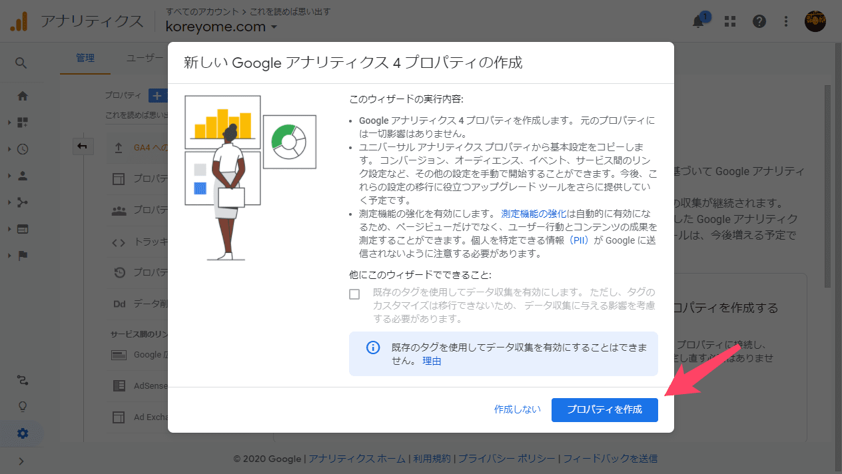Expand the Conversions section arrow

click(x=9, y=256)
